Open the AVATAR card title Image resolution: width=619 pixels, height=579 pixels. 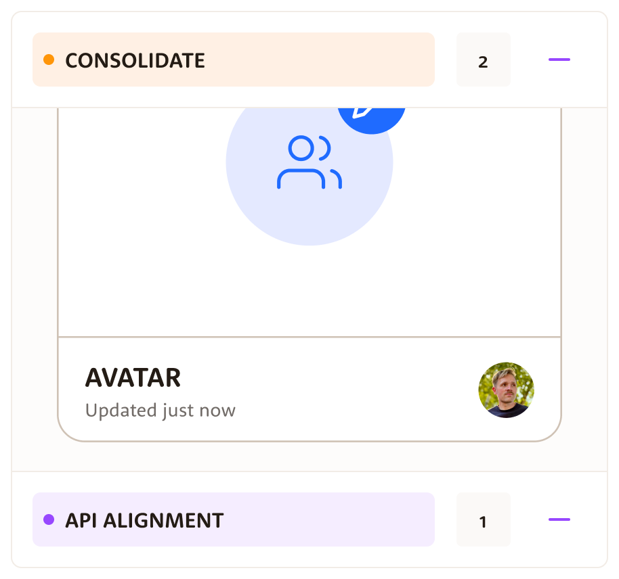coord(133,378)
